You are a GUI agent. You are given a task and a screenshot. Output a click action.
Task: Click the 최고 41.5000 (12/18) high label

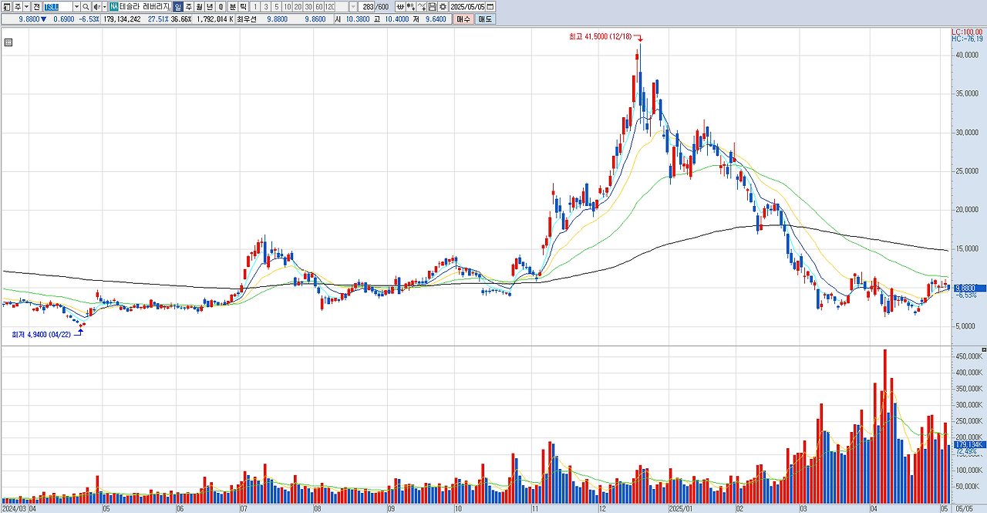(600, 36)
